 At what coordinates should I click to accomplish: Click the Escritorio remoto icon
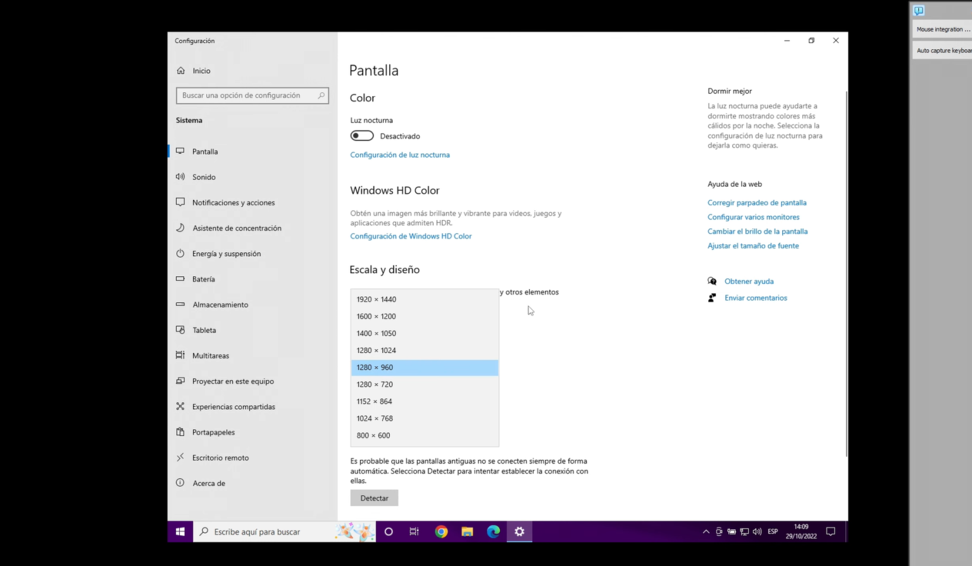[180, 457]
